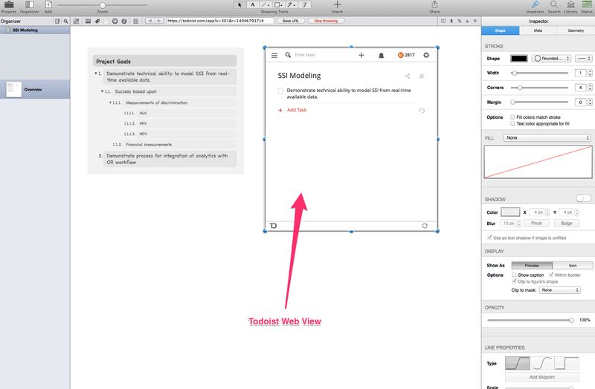
Task: Open the Fill type None dropdown
Action: [547, 138]
